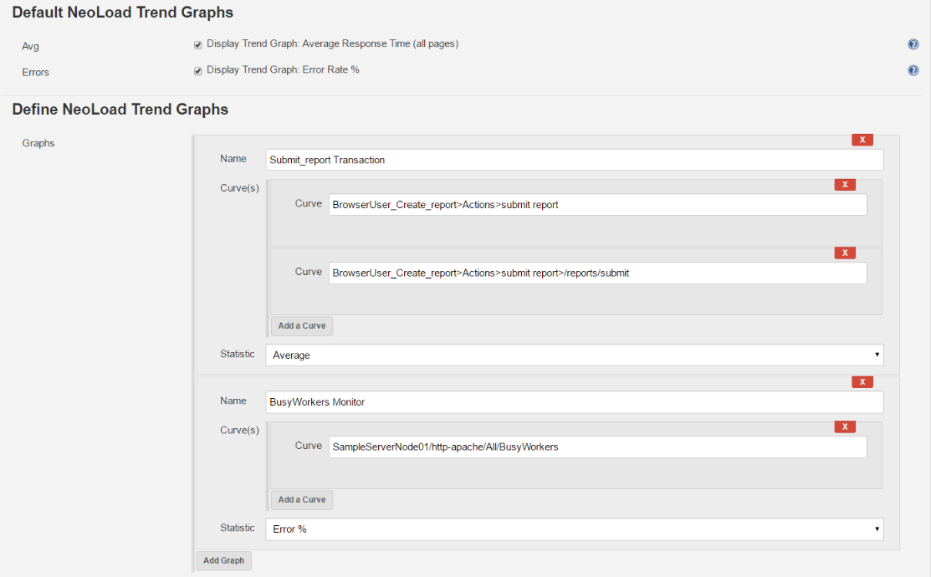This screenshot has width=931, height=577.
Task: Remove the BusyWorkers curve with red X
Action: click(845, 426)
